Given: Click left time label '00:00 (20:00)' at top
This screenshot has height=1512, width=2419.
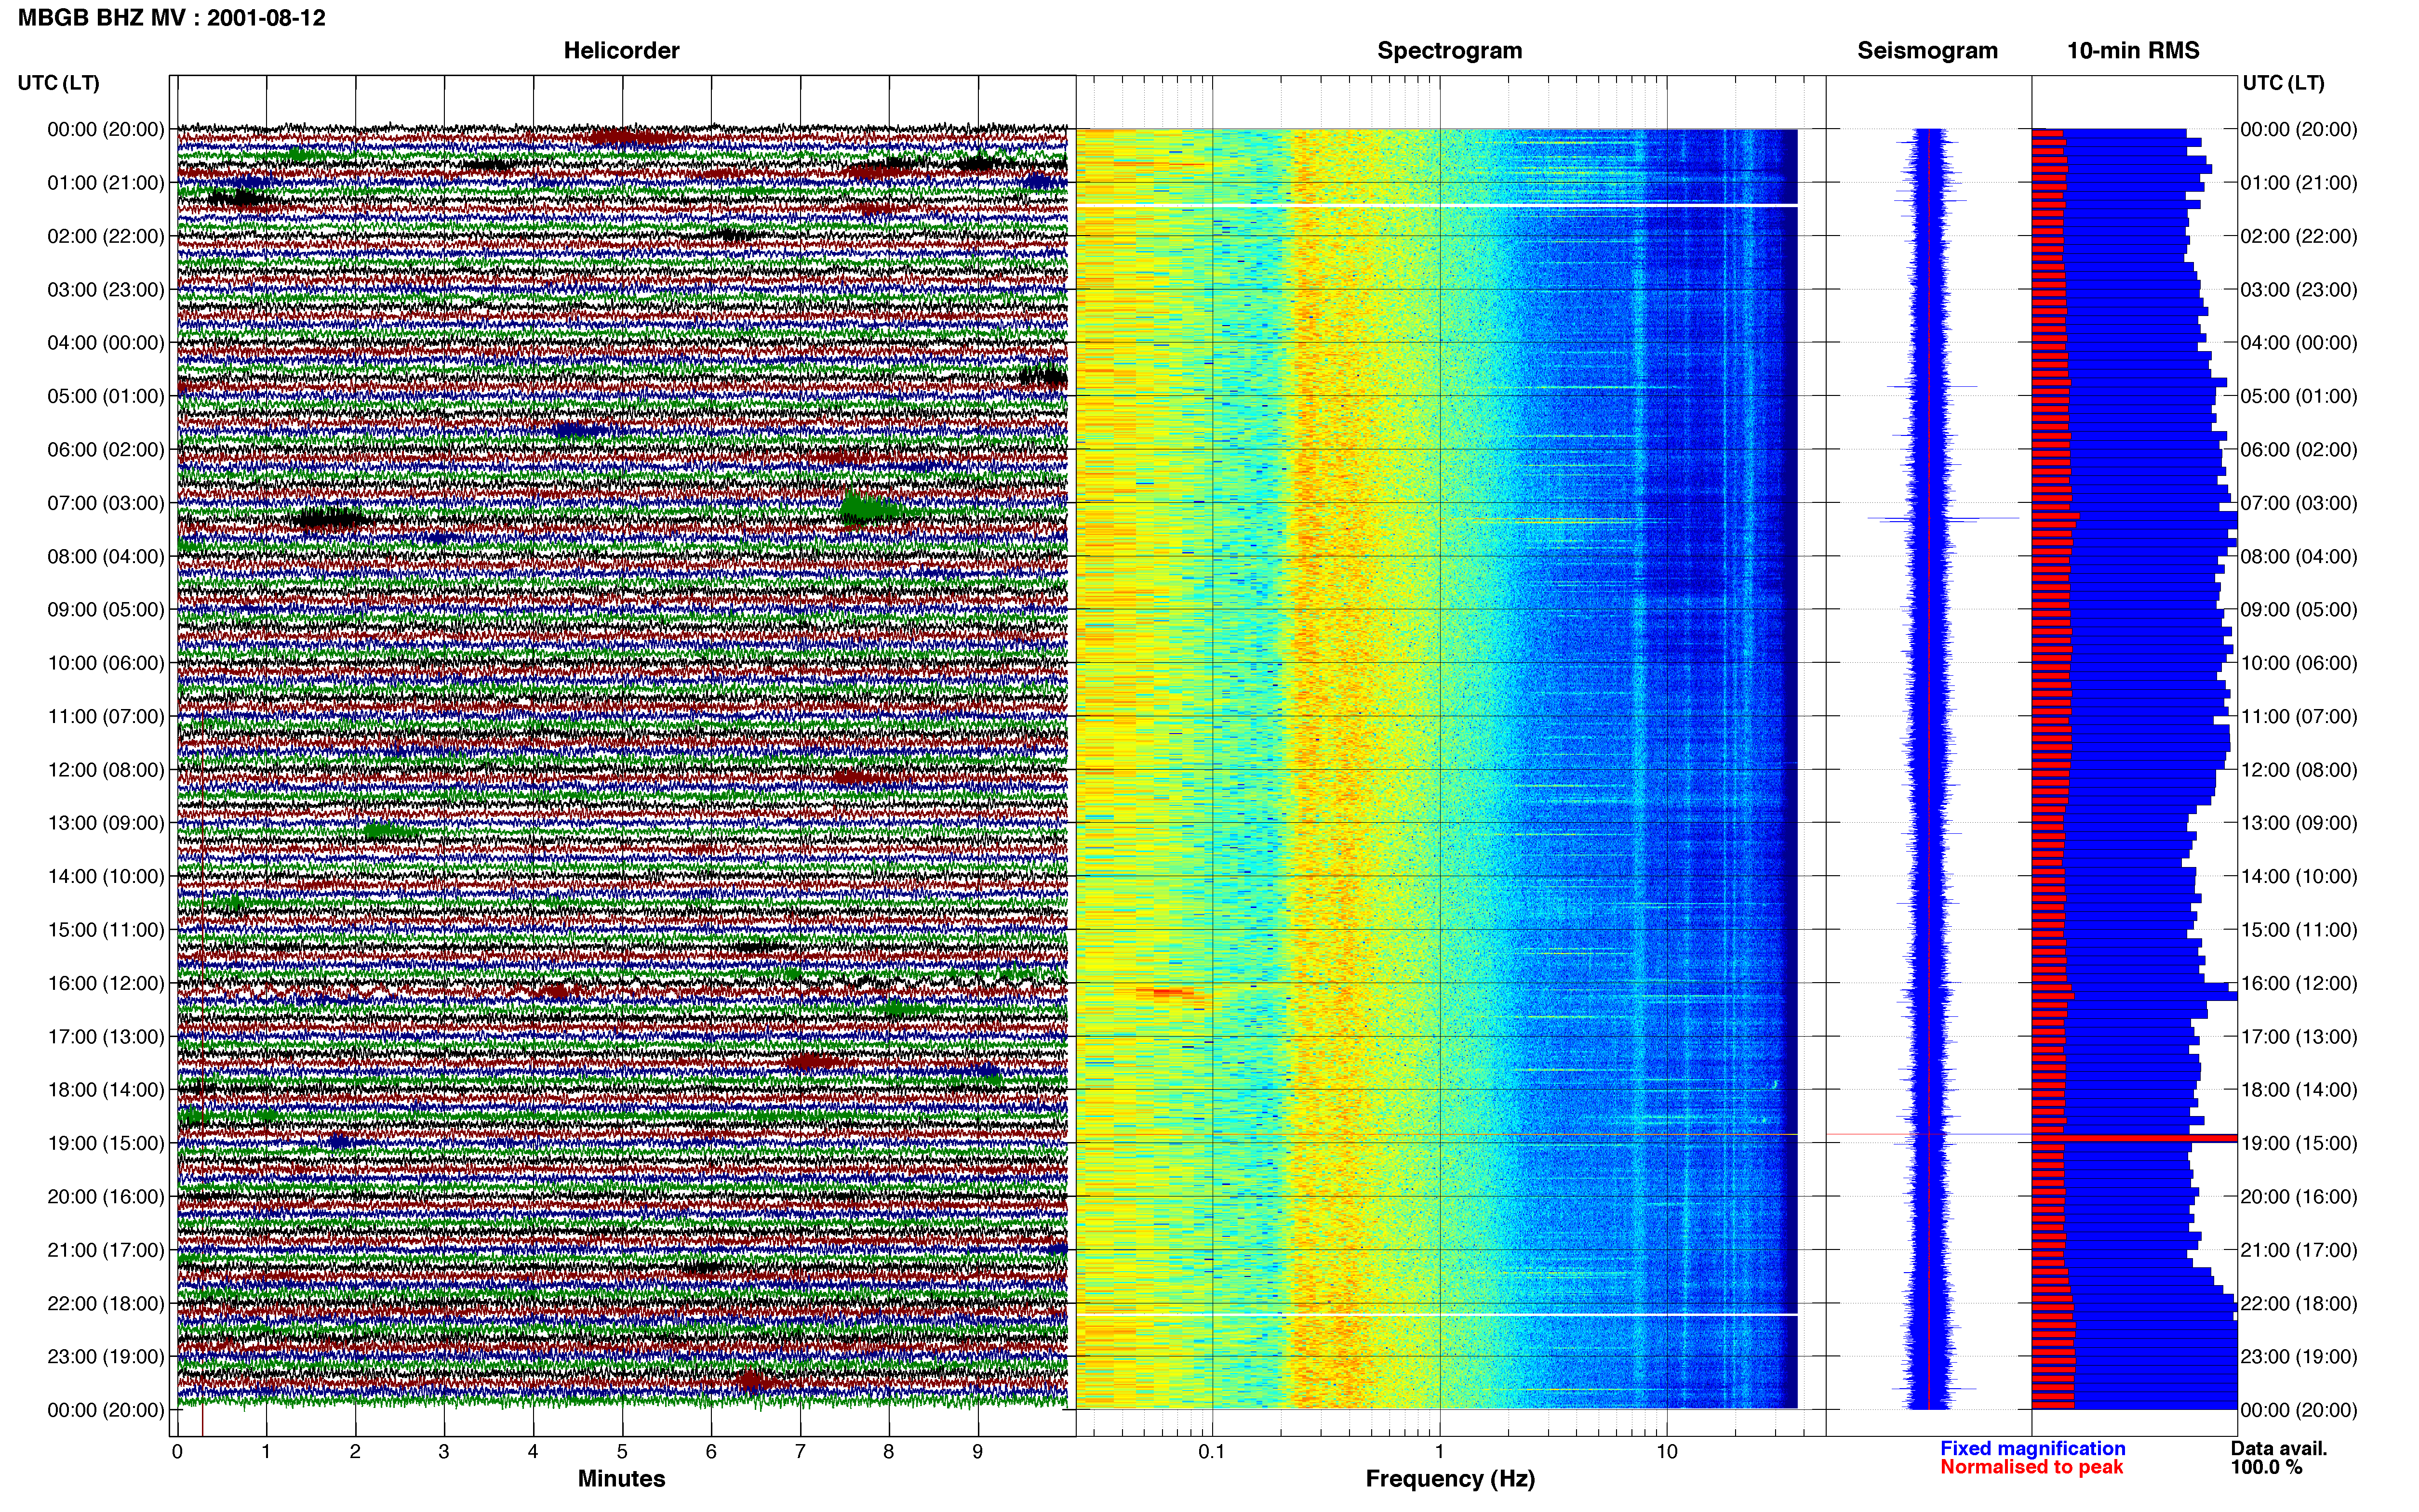Looking at the screenshot, I should (106, 129).
